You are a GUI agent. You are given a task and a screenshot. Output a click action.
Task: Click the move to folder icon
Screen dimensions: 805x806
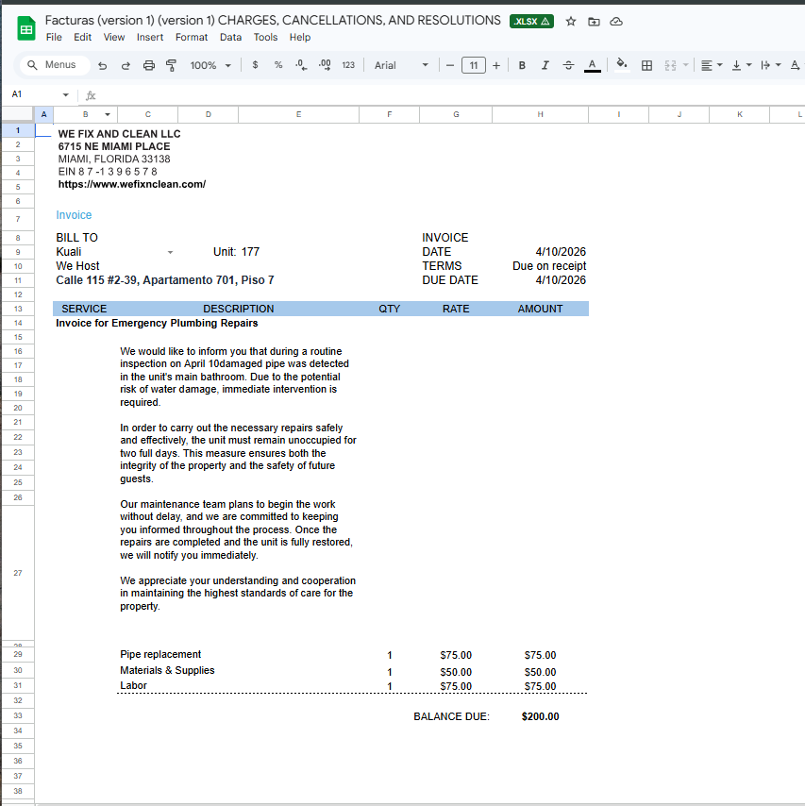(594, 21)
